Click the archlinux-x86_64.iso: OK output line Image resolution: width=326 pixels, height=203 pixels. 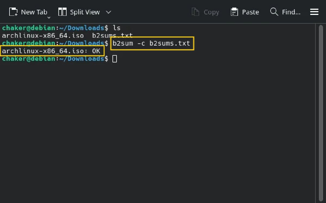(x=51, y=51)
